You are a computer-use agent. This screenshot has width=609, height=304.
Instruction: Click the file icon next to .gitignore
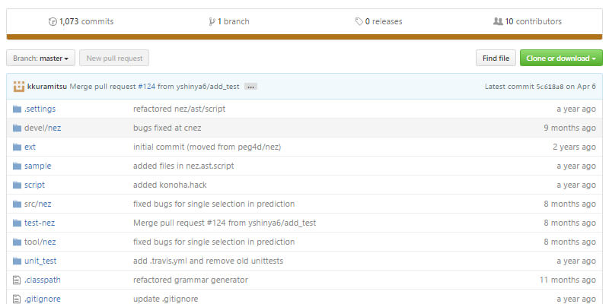(x=17, y=299)
